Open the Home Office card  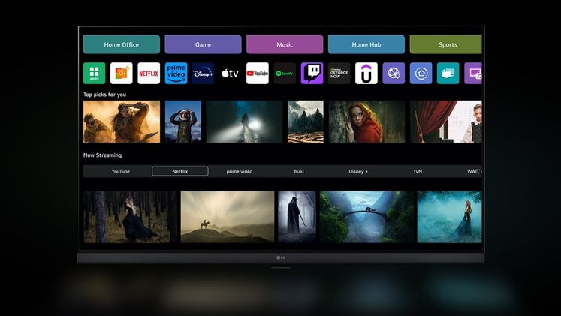click(121, 44)
